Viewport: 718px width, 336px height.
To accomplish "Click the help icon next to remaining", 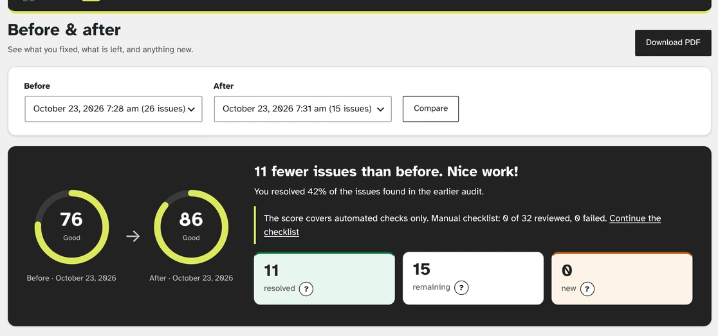I will pos(461,288).
